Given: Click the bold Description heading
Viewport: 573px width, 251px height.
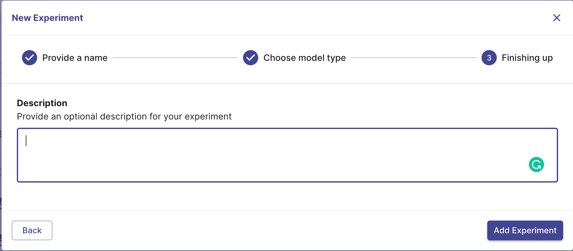Looking at the screenshot, I should [42, 103].
